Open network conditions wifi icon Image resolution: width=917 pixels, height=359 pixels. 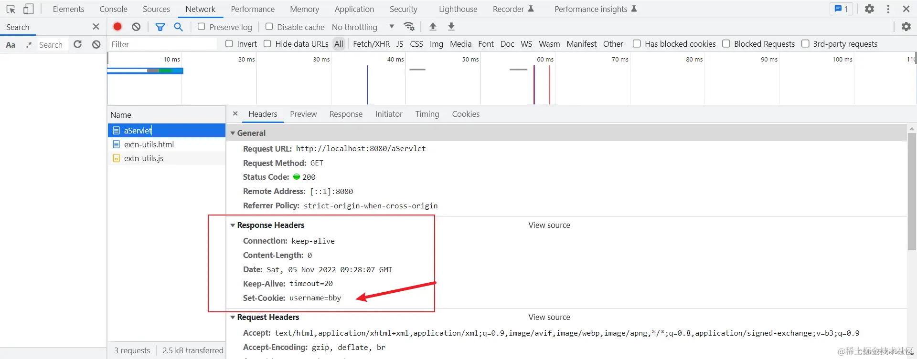pos(409,27)
